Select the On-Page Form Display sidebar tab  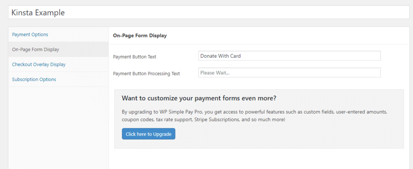tap(35, 50)
